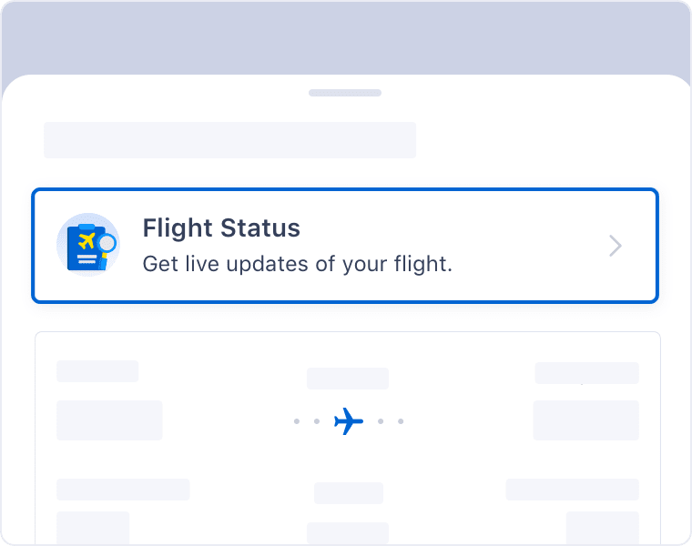Click the wide lower-right placeholder in the flight card
The image size is (692, 546).
coord(573,490)
